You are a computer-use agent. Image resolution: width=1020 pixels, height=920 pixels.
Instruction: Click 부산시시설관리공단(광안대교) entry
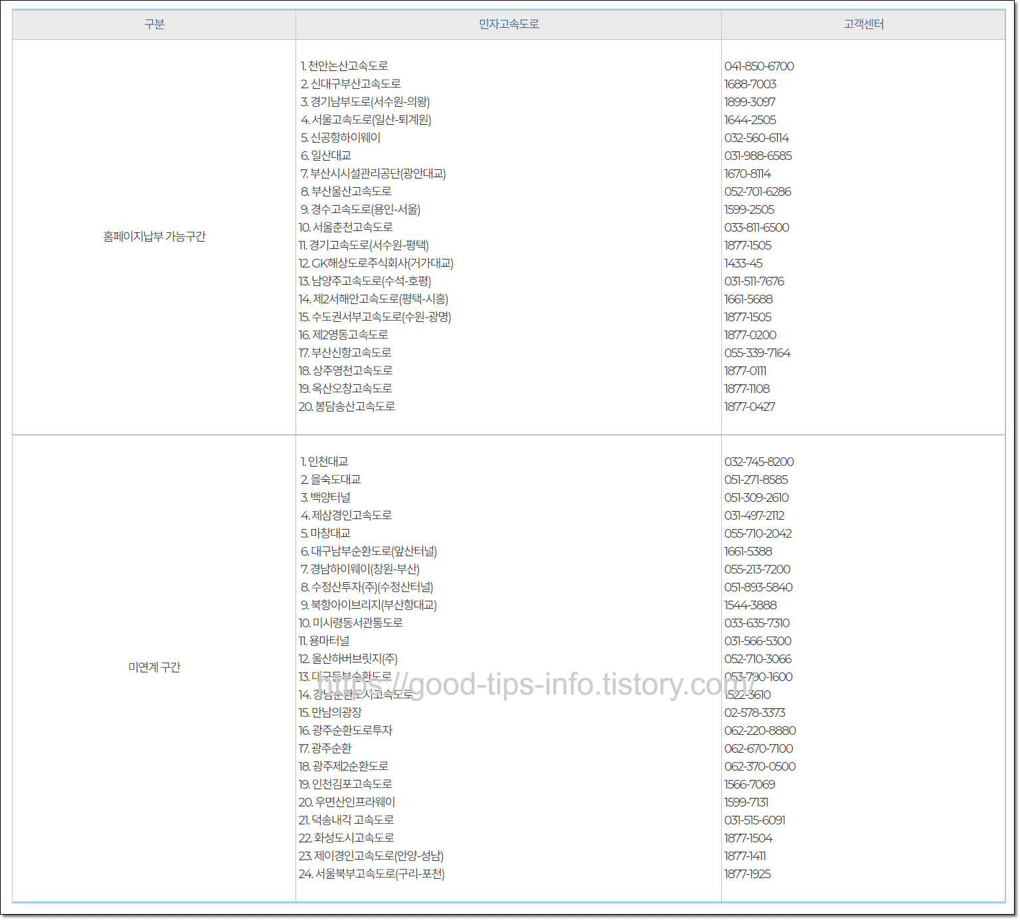point(373,173)
